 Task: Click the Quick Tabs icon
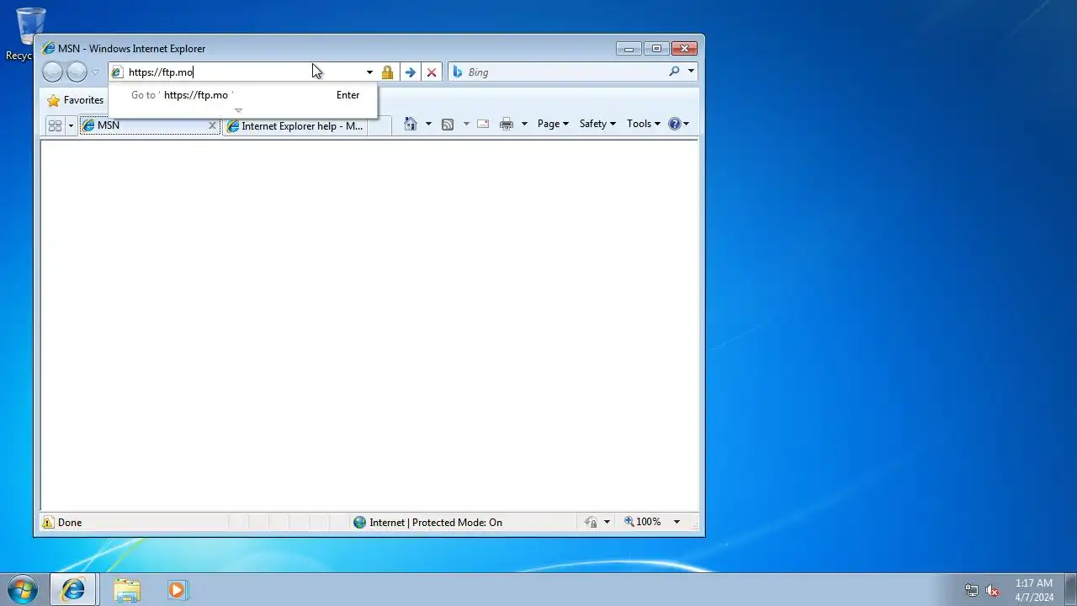click(55, 125)
